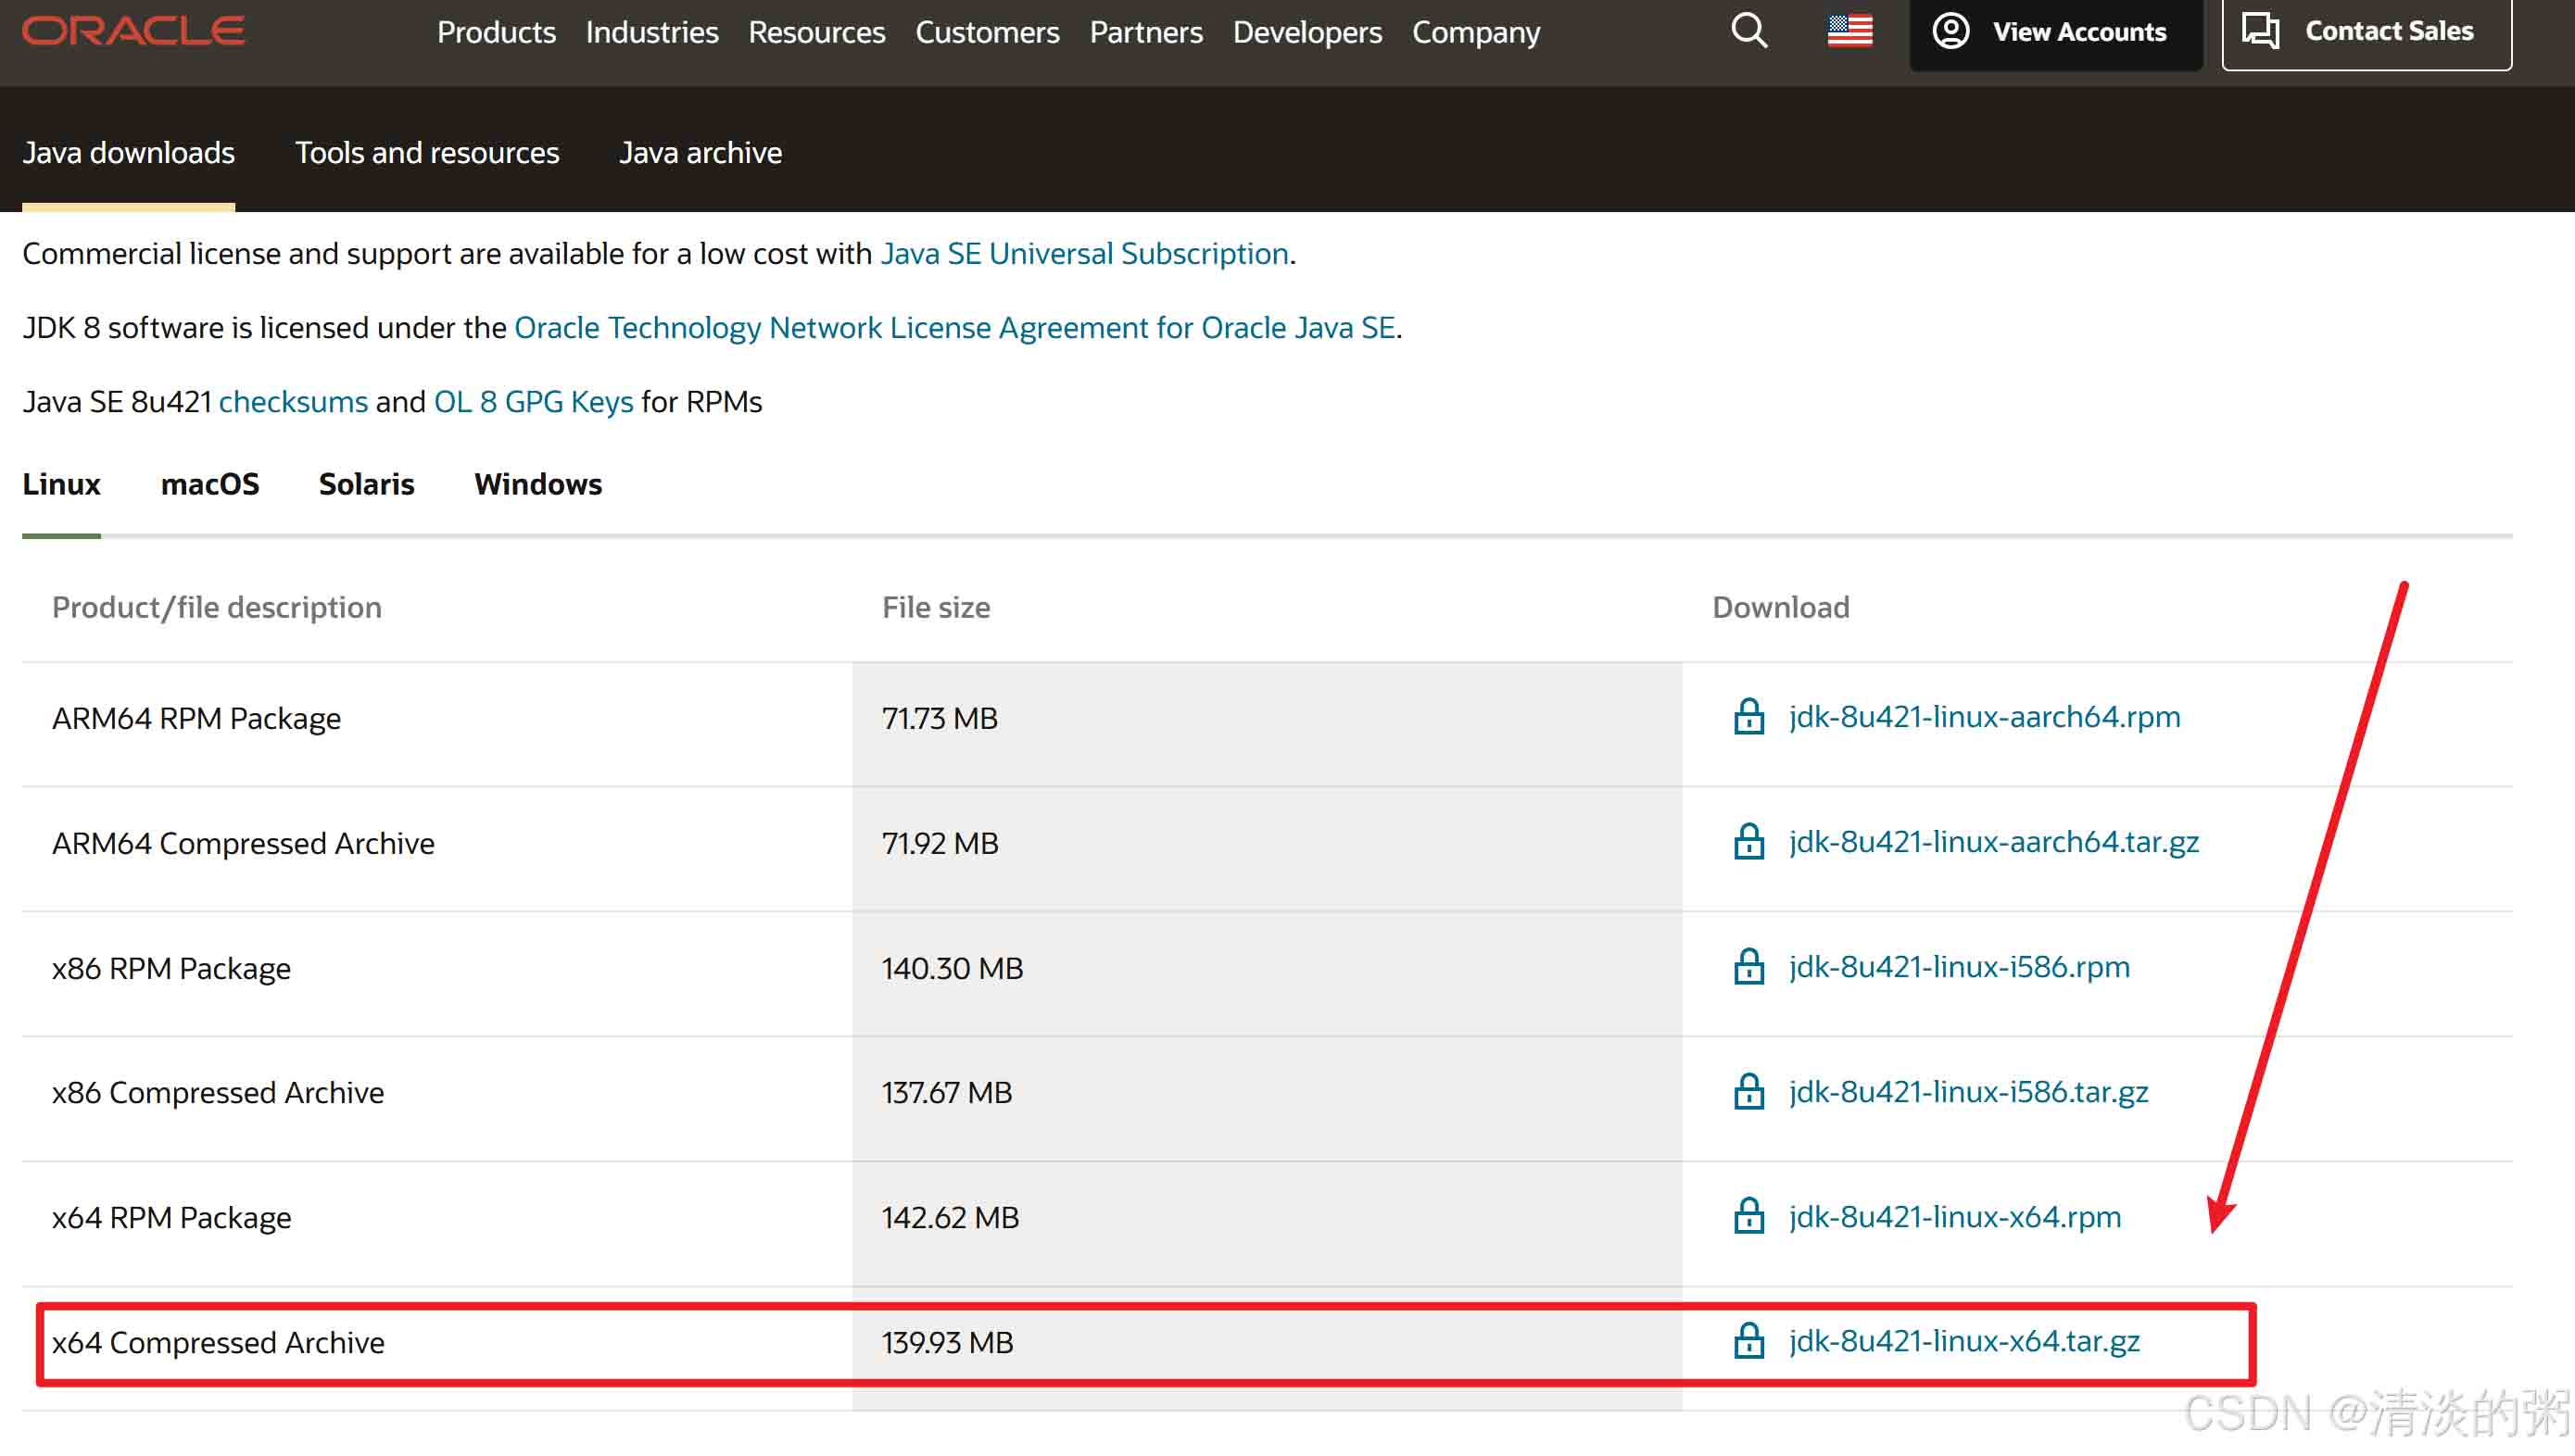Open the checksums link
Screen dimensions: 2575x1456
click(293, 402)
